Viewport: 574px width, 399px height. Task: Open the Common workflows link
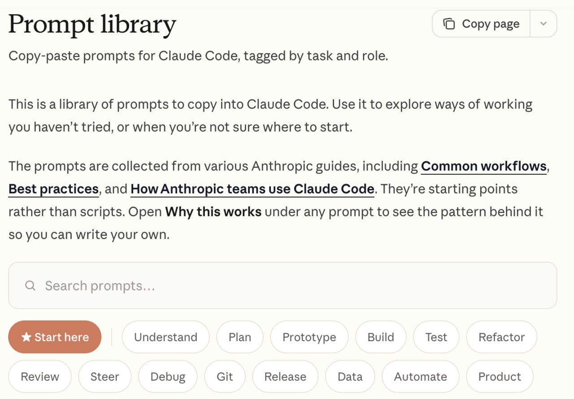484,166
